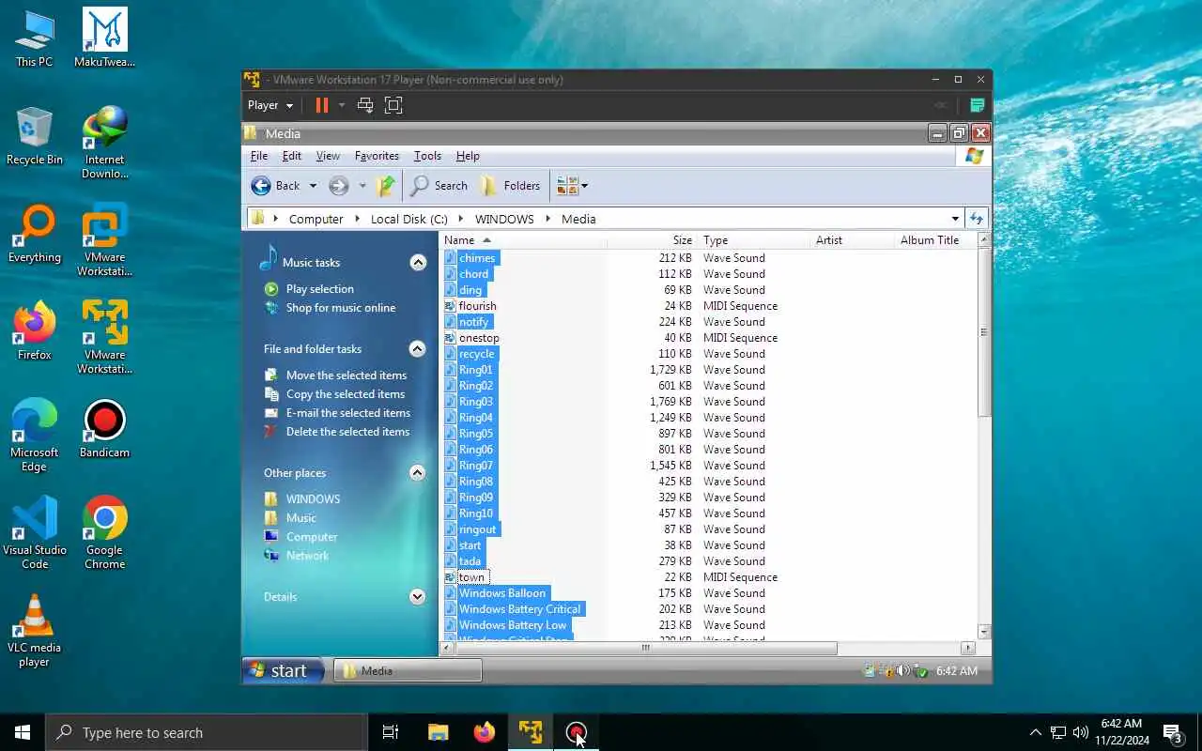
Task: Select the Ring05 file
Action: click(475, 434)
